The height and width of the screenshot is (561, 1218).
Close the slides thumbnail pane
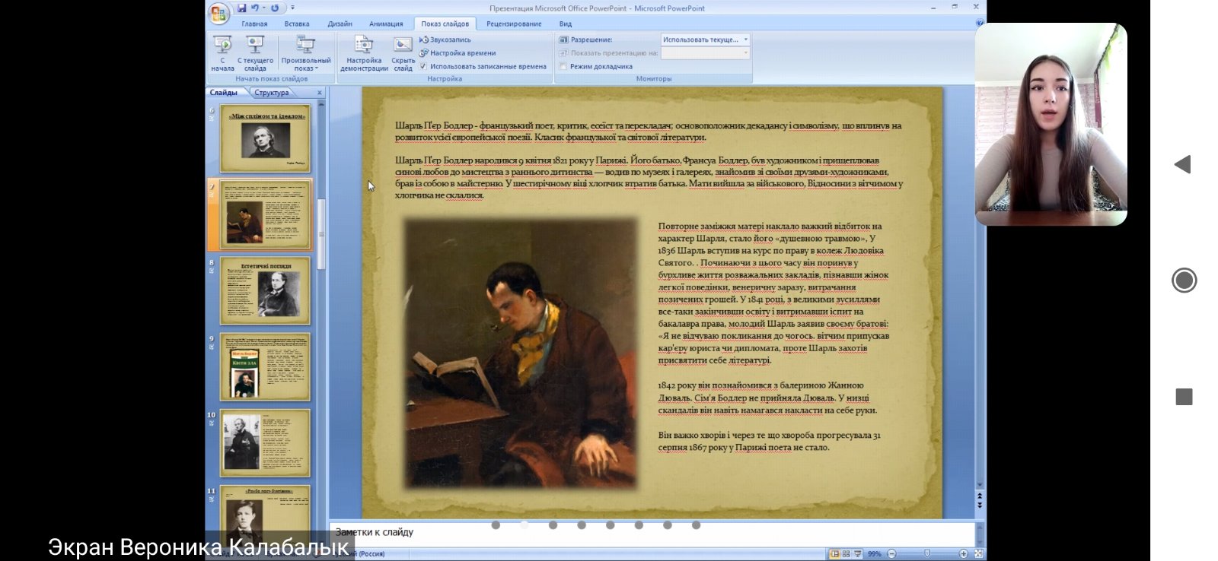[320, 93]
